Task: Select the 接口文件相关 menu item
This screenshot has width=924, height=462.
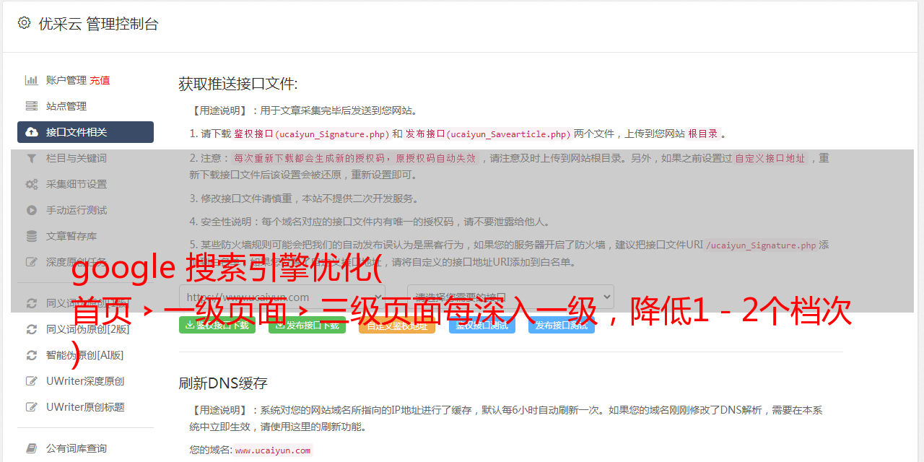Action: [85, 132]
